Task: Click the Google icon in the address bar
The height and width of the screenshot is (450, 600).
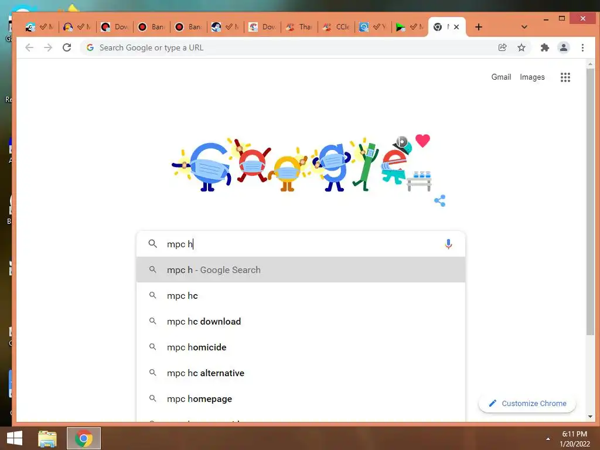Action: tap(90, 47)
